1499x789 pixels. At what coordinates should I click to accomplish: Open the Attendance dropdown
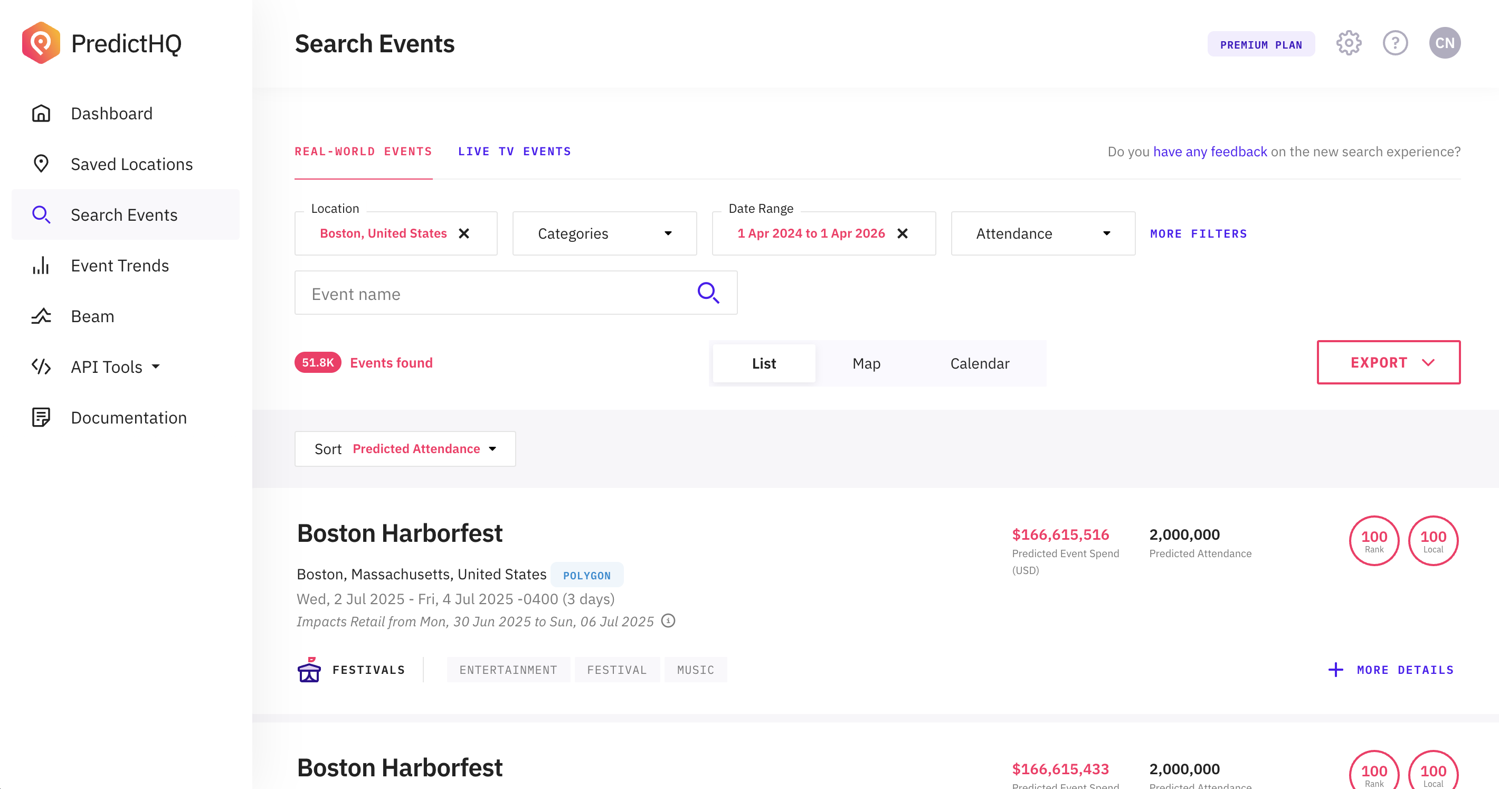1042,233
